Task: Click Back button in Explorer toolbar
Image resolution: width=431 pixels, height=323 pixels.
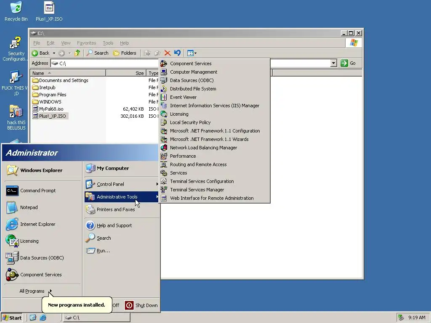Action: click(x=40, y=53)
